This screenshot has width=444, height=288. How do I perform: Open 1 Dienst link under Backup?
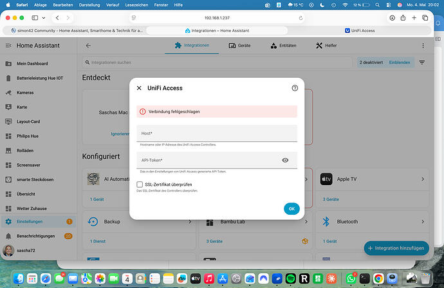pos(98,241)
